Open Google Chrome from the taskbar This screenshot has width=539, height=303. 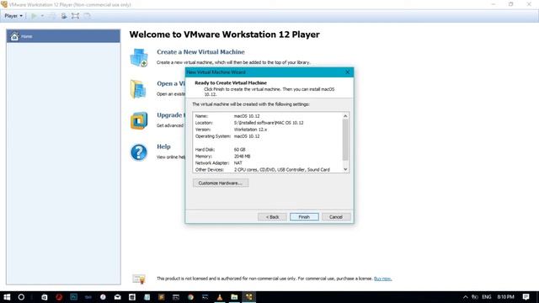pyautogui.click(x=190, y=297)
